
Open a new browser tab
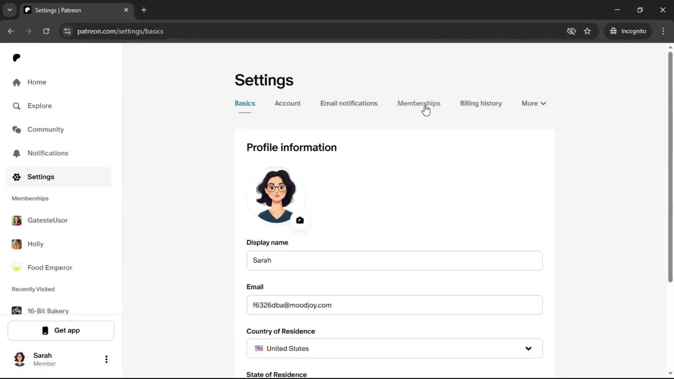click(x=144, y=10)
